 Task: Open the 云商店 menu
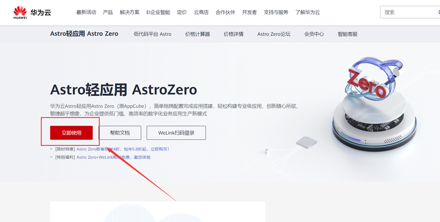[x=201, y=12]
